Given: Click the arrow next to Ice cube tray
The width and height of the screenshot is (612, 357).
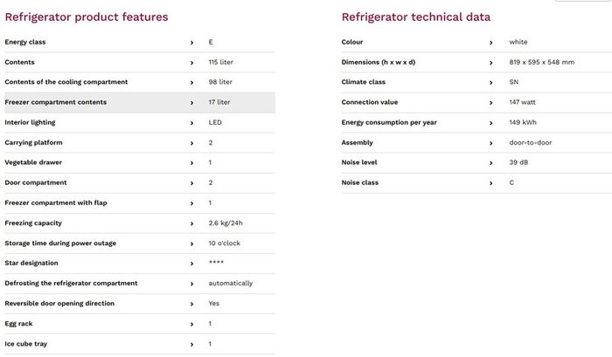Looking at the screenshot, I should 191,345.
